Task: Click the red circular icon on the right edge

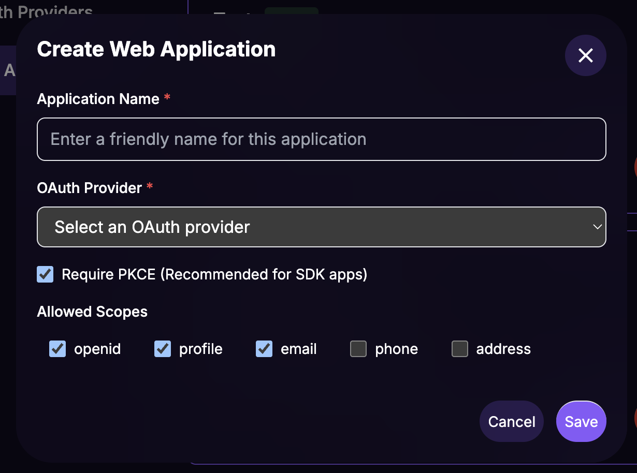Action: click(x=635, y=168)
